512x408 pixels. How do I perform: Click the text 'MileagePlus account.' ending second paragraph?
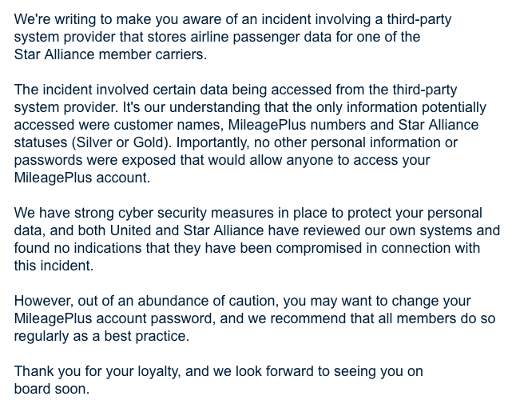pyautogui.click(x=82, y=178)
